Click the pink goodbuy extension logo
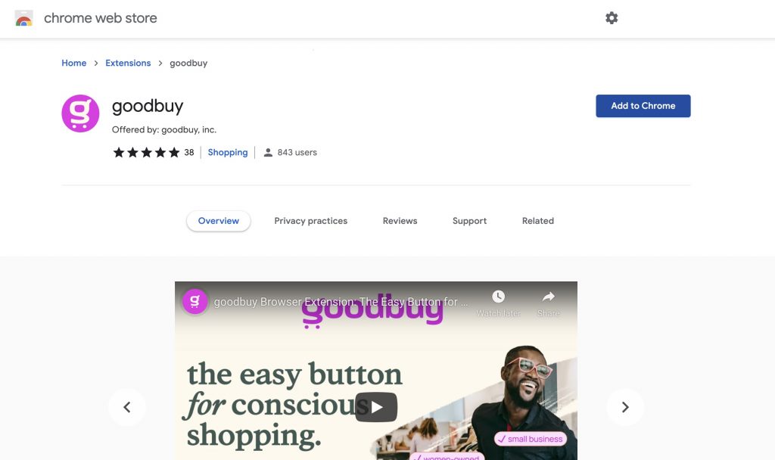Image resolution: width=775 pixels, height=460 pixels. [x=80, y=113]
